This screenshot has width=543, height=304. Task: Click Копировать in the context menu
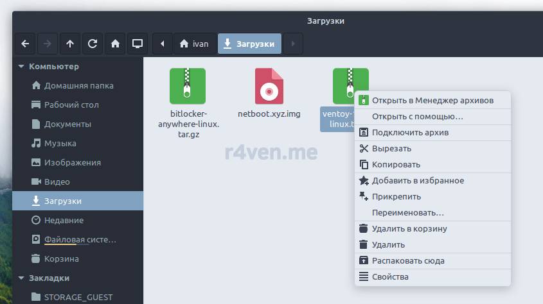(396, 164)
